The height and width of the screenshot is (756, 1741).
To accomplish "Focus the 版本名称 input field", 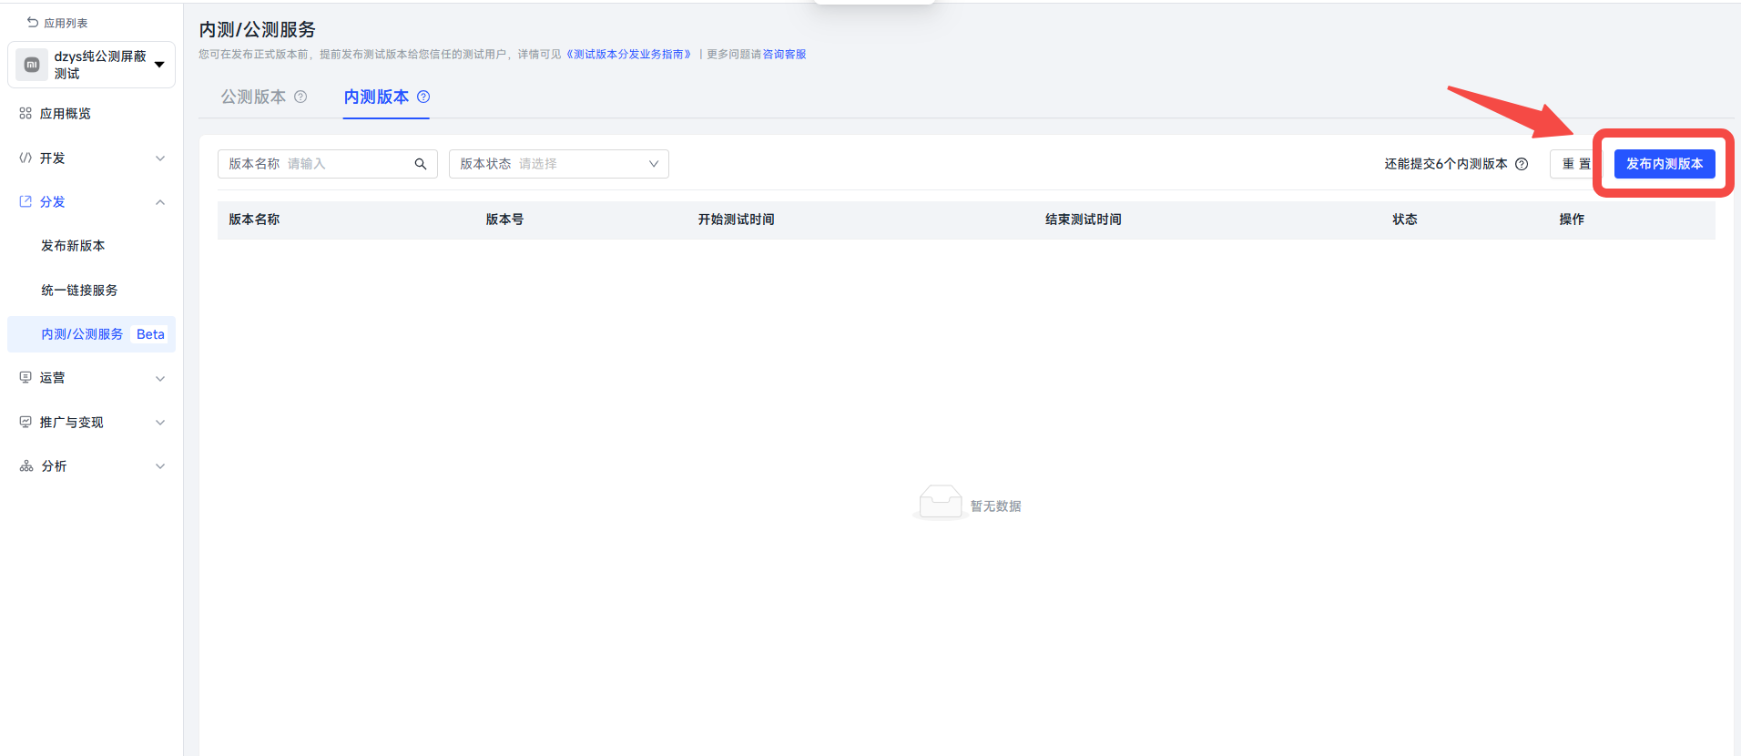I will pos(328,164).
